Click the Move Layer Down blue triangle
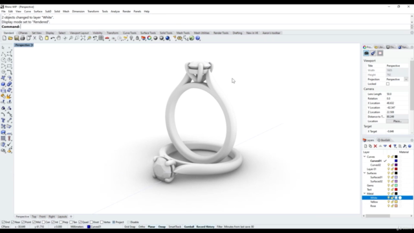414x233 pixels. coord(385,146)
